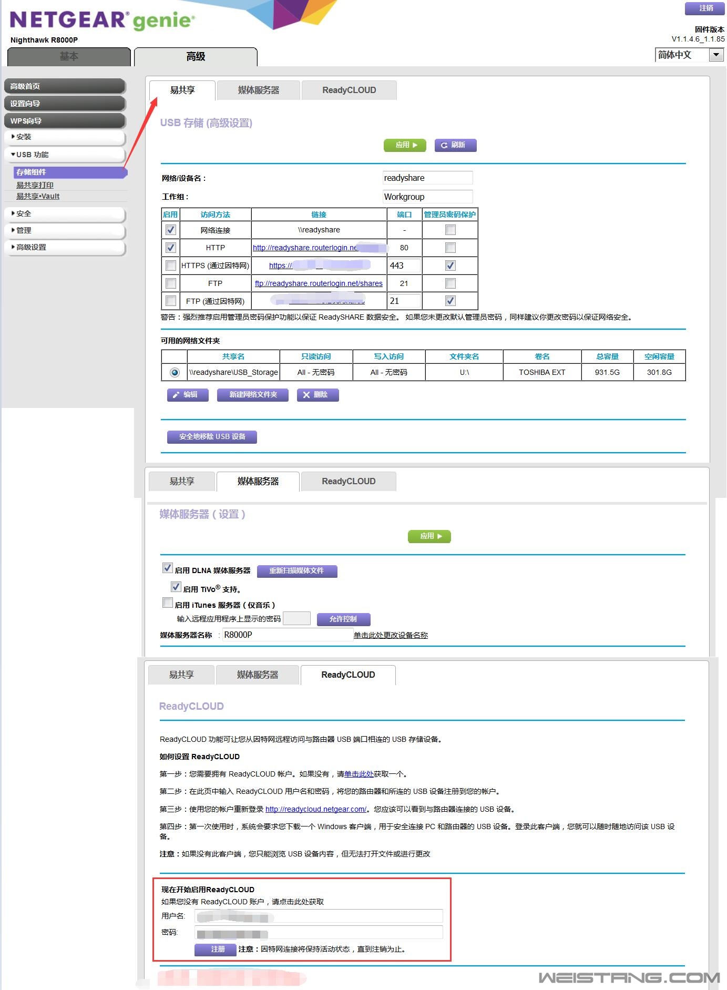
Task: Toggle 启用 TiVo 支持 checkbox
Action: (176, 587)
